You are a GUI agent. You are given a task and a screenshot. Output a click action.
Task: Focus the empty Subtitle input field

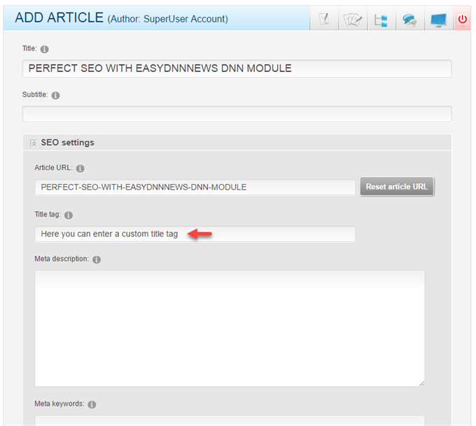[237, 114]
